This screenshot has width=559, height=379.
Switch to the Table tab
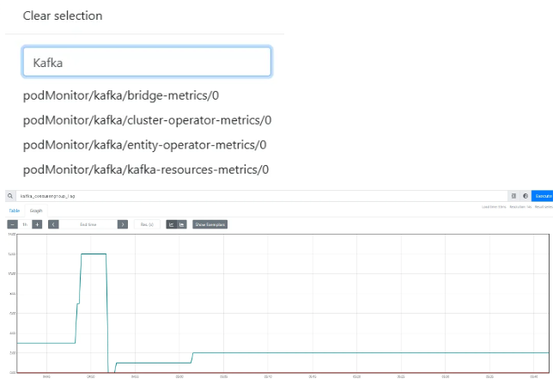point(15,211)
